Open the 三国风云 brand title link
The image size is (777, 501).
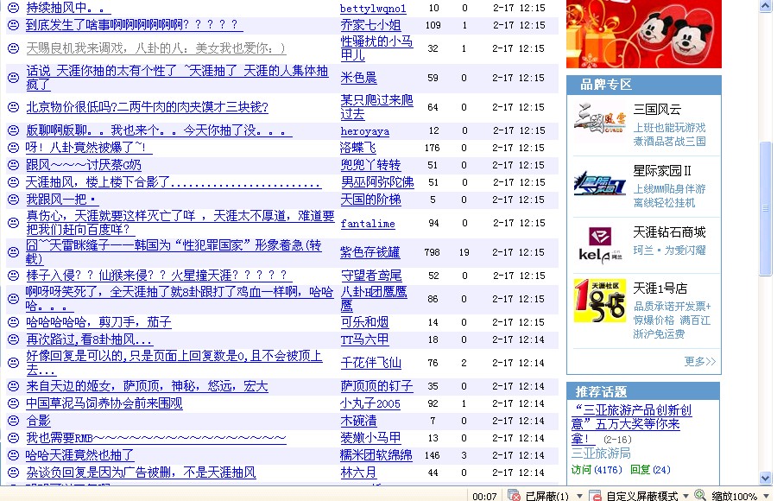[x=657, y=109]
